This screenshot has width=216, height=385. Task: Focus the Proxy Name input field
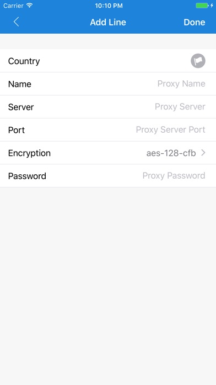coord(181,84)
